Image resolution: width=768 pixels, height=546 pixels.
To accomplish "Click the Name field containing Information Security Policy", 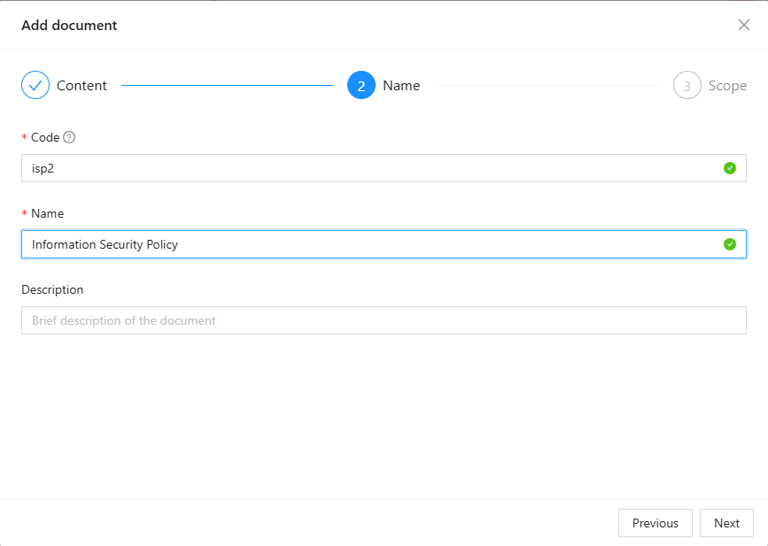I will tap(354, 244).
